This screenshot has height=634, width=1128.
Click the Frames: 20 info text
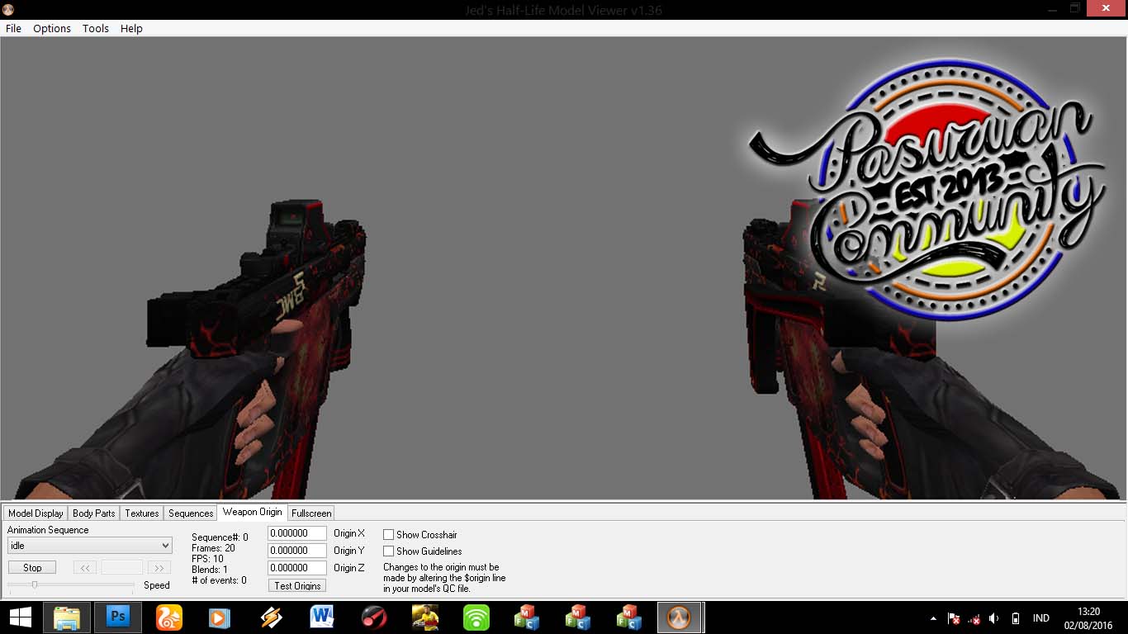pos(213,548)
